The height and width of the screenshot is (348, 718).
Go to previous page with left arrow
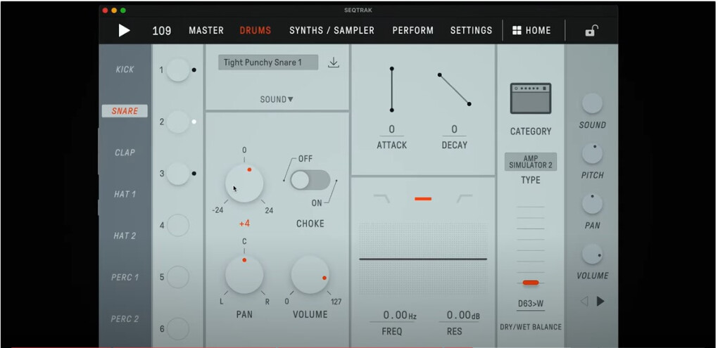point(584,302)
